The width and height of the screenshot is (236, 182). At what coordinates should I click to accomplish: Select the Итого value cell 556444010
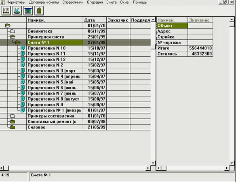click(x=200, y=48)
